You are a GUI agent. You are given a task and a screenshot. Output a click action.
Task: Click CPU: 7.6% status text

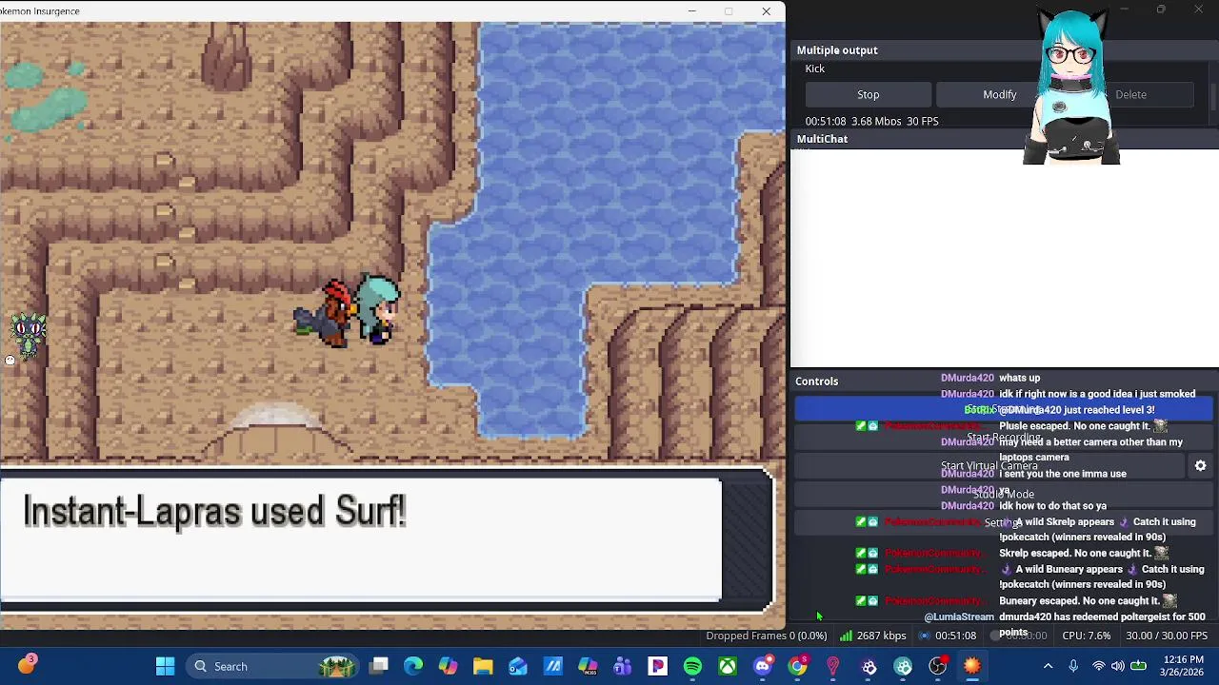[1086, 636]
